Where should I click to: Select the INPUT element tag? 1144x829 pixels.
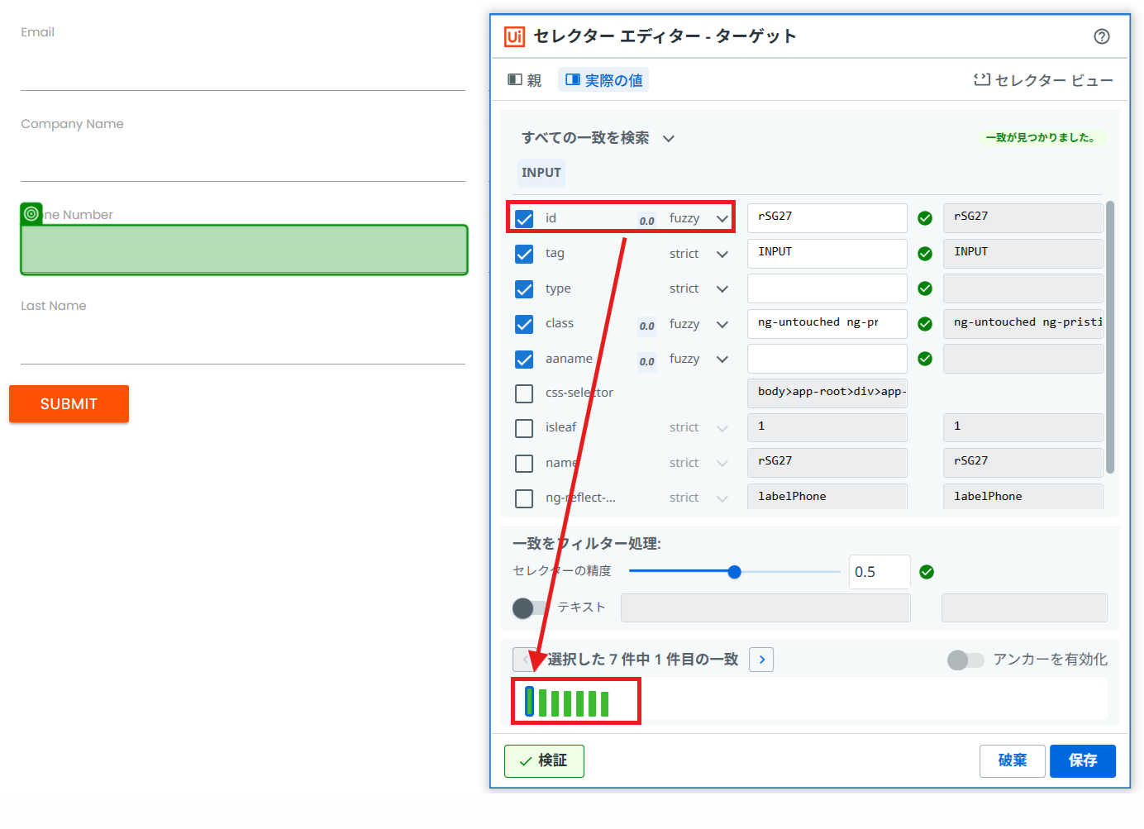coord(541,173)
